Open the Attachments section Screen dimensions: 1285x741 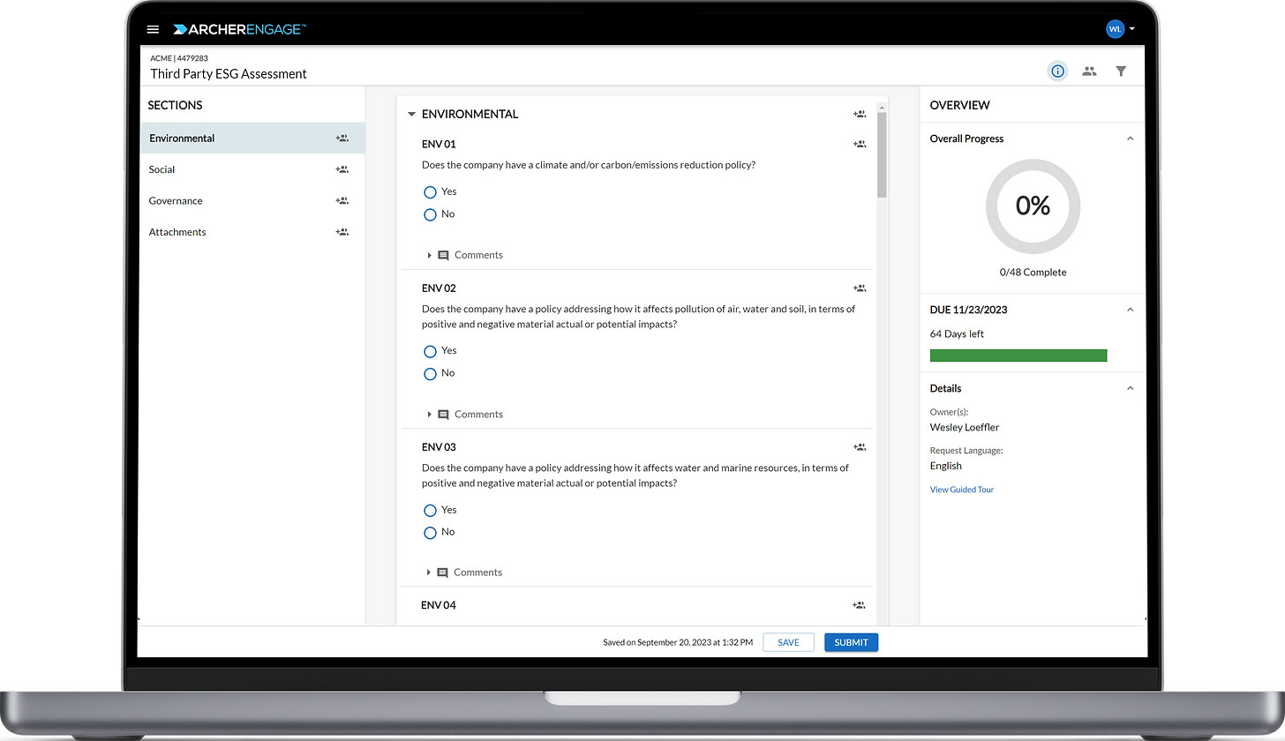pos(252,232)
